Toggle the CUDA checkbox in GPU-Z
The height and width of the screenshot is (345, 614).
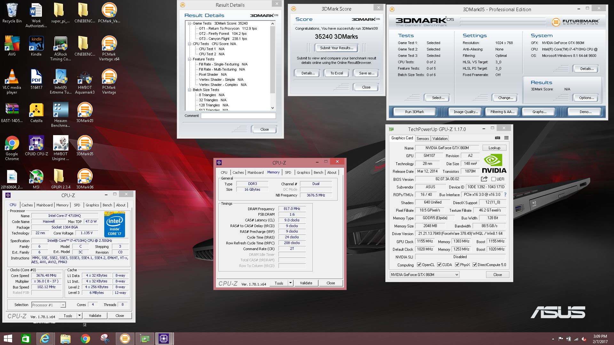pos(439,265)
